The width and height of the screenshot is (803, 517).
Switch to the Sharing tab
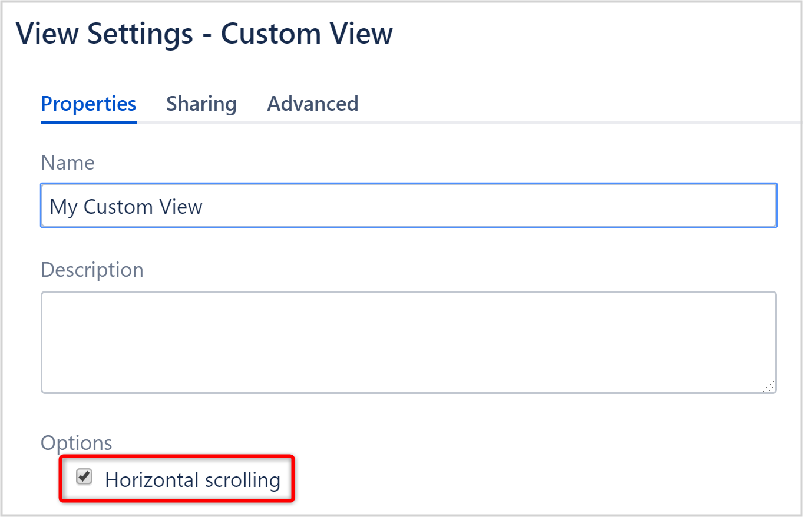point(201,104)
